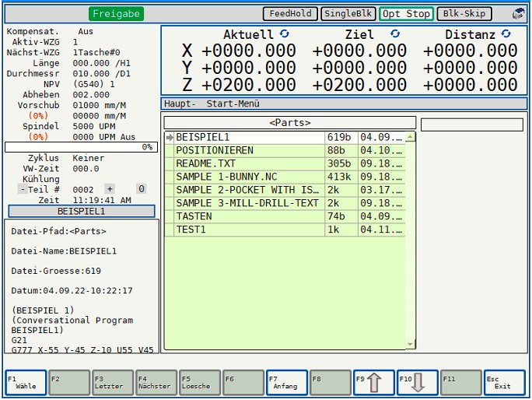
Task: Click the BEISPIEL1 program name box
Action: pos(82,211)
